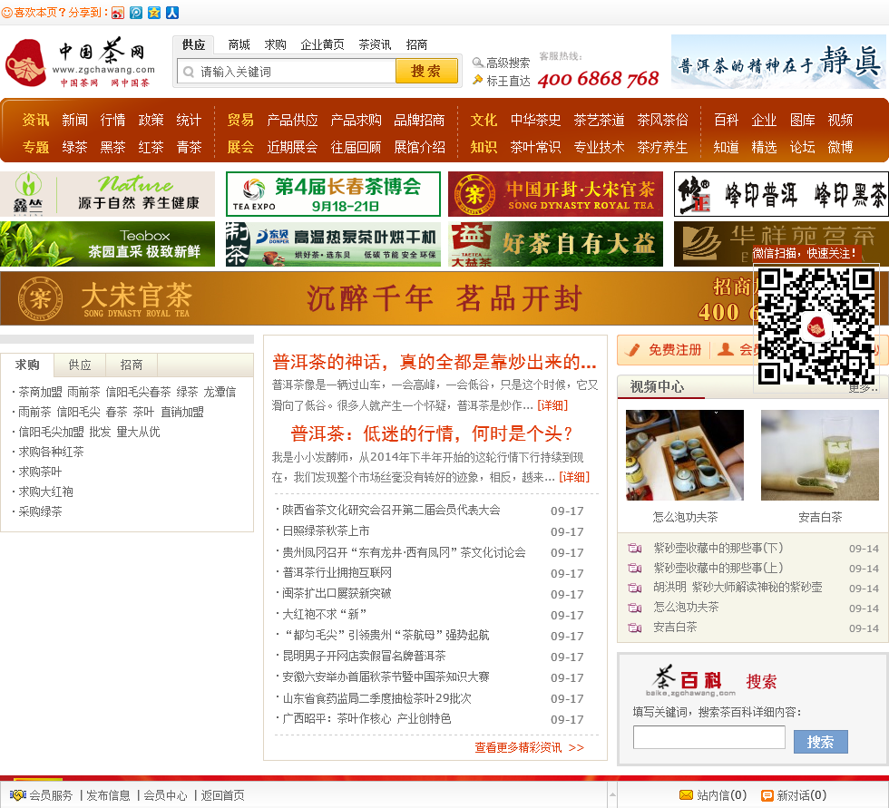Viewport: 889px width, 808px height.
Task: Open 求购大红袍 listing
Action: tap(45, 492)
